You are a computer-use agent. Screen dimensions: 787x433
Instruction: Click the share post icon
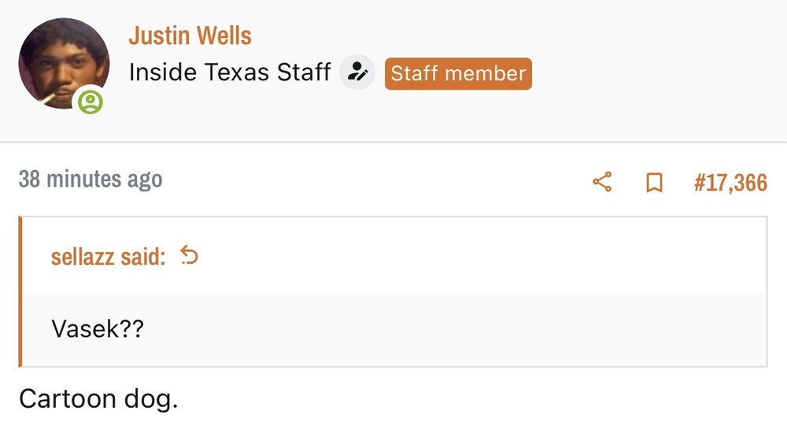point(602,183)
